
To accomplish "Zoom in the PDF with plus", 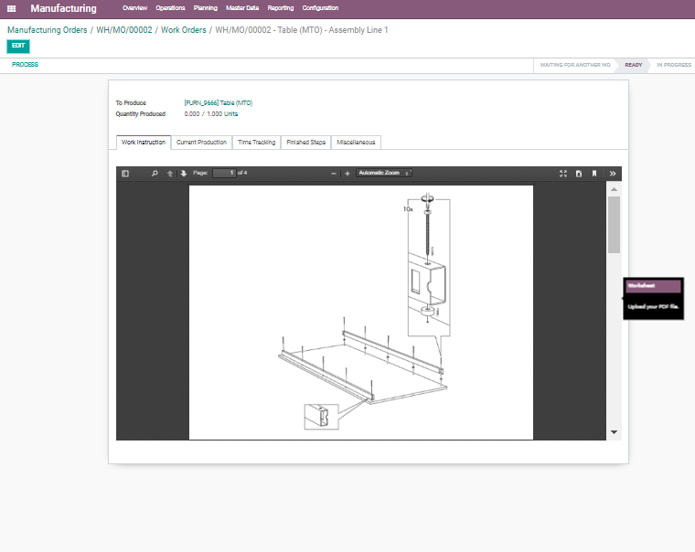I will pos(347,173).
